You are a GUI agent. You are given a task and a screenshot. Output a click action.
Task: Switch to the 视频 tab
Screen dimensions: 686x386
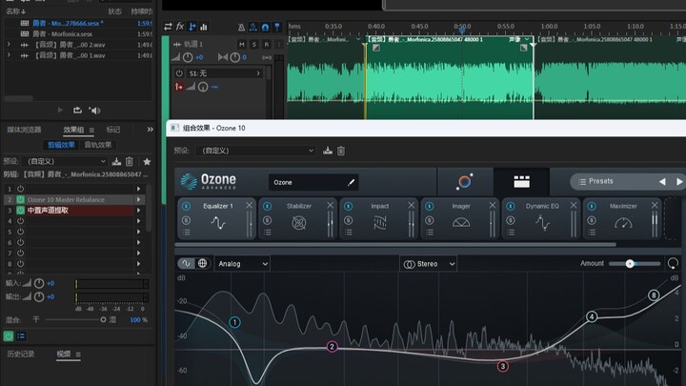tap(64, 354)
